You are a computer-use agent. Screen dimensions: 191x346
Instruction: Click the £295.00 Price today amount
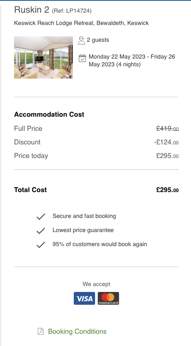click(167, 156)
